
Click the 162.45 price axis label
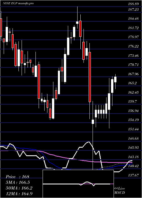[x=133, y=92]
